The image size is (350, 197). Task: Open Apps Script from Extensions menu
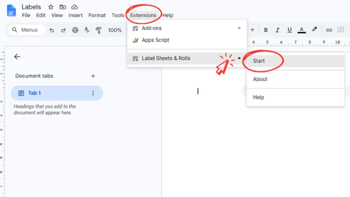click(187, 40)
